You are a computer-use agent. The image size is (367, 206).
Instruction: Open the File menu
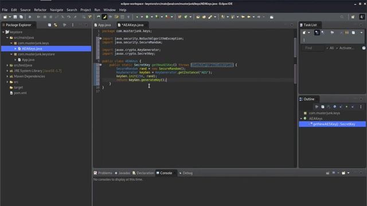5,10
